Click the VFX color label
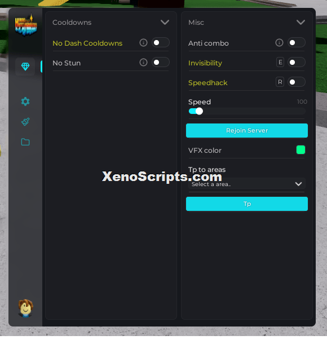 (x=205, y=151)
